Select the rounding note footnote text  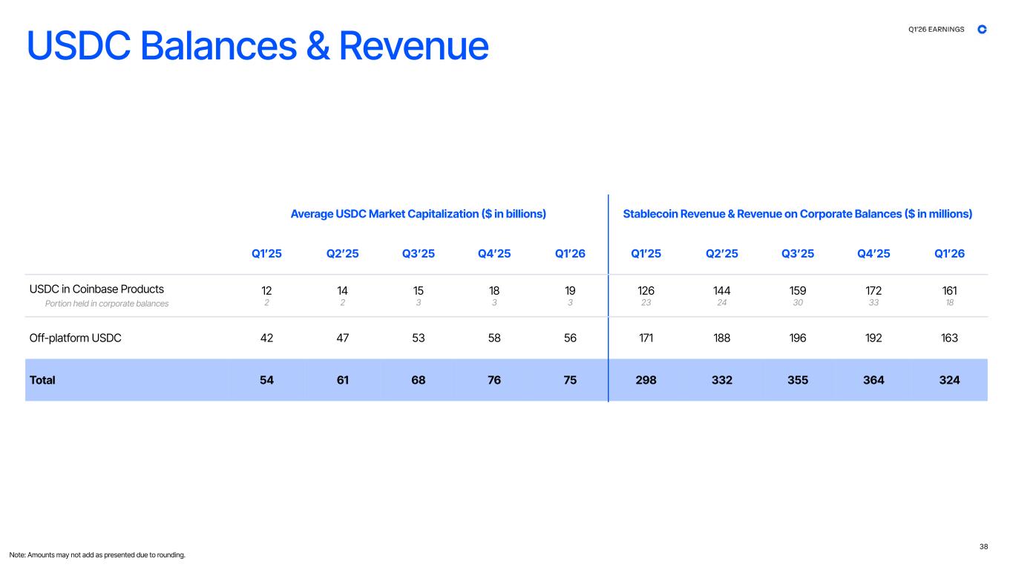[97, 555]
